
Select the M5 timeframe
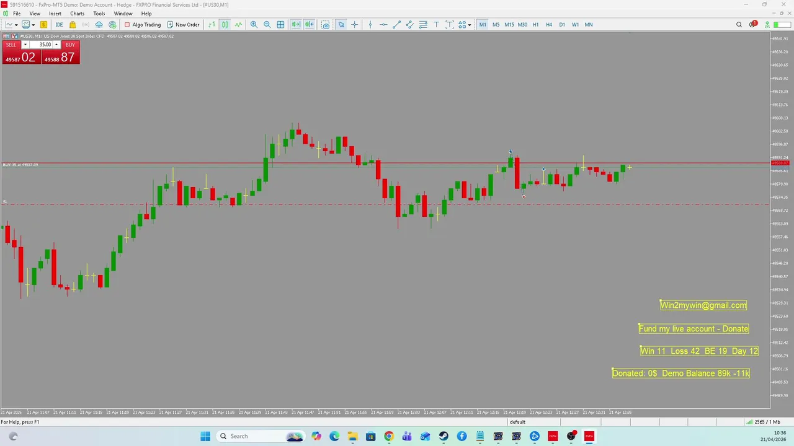pos(496,25)
